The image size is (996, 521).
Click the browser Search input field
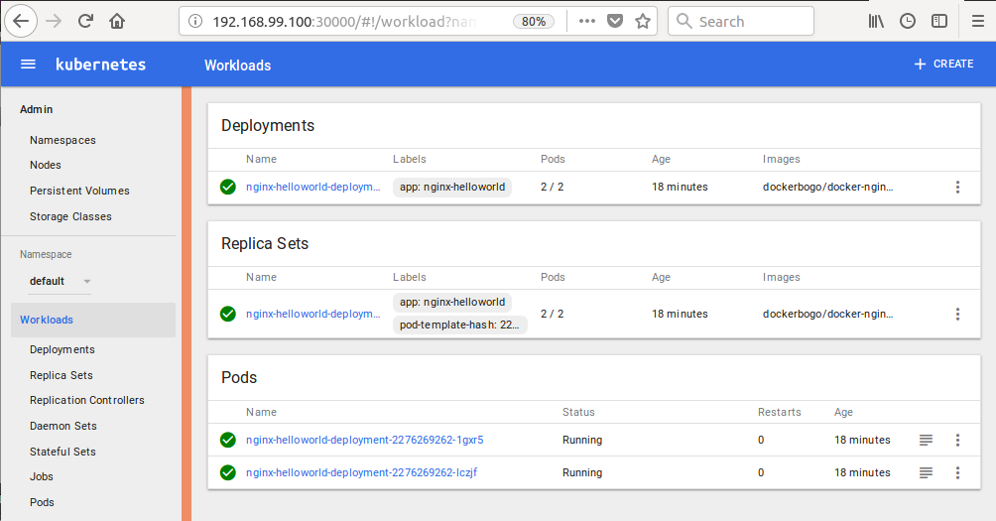click(741, 21)
